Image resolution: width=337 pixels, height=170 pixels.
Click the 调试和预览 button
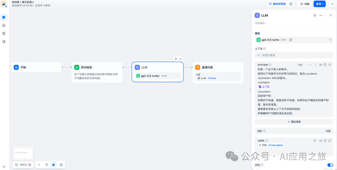[x=277, y=4]
